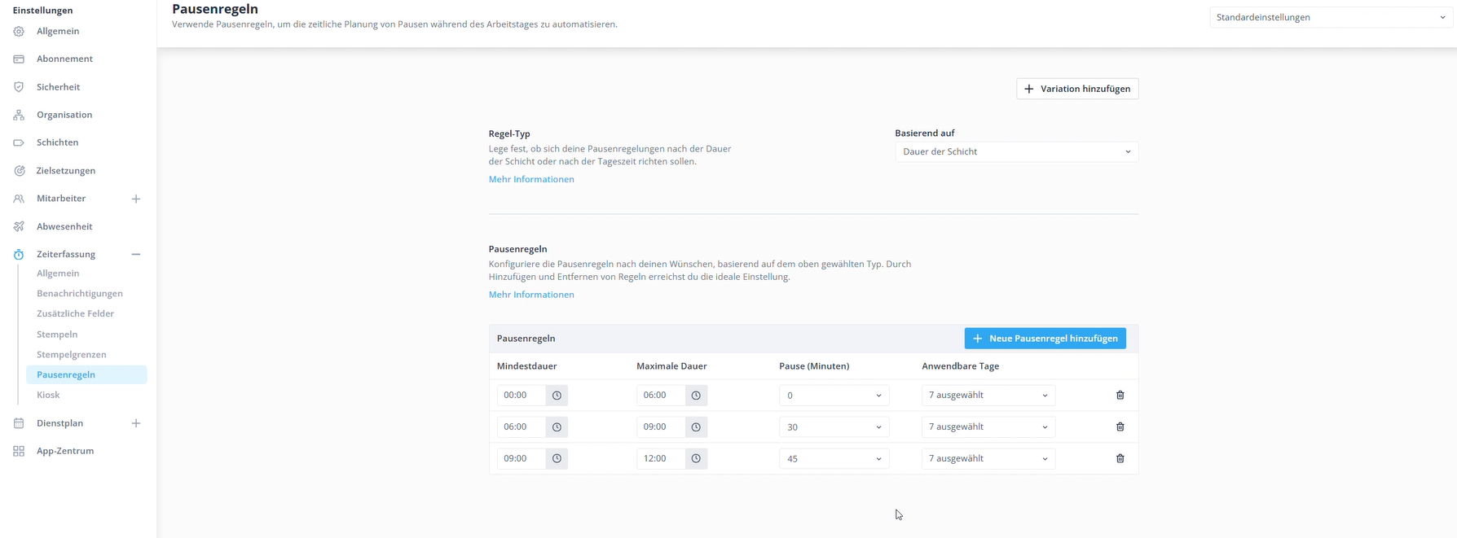The height and width of the screenshot is (538, 1457).
Task: Open the Standardeinstellungen dropdown
Action: click(x=1331, y=17)
